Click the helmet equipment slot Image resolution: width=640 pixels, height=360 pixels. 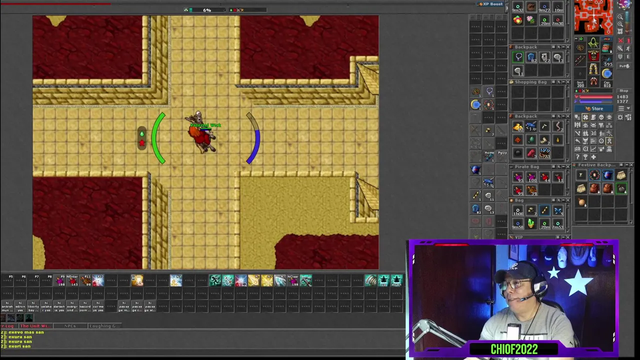(x=593, y=42)
